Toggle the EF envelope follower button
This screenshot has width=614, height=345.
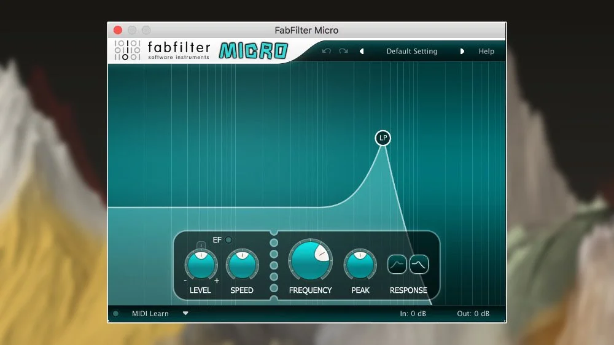228,239
